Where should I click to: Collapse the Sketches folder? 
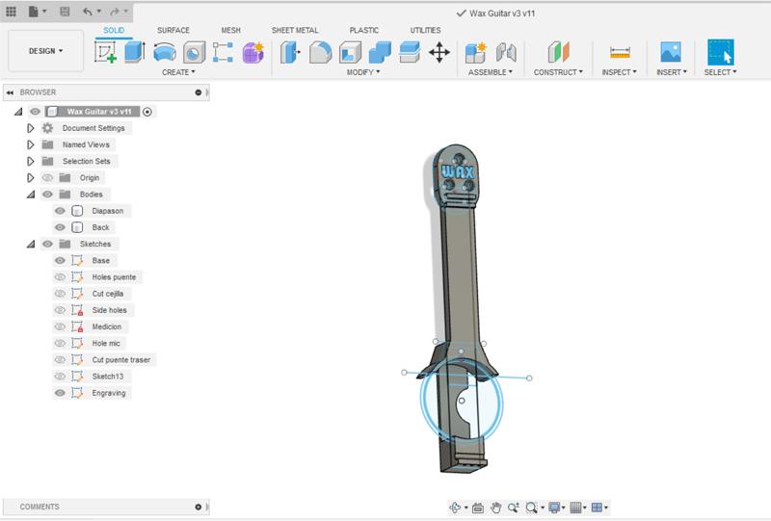31,244
